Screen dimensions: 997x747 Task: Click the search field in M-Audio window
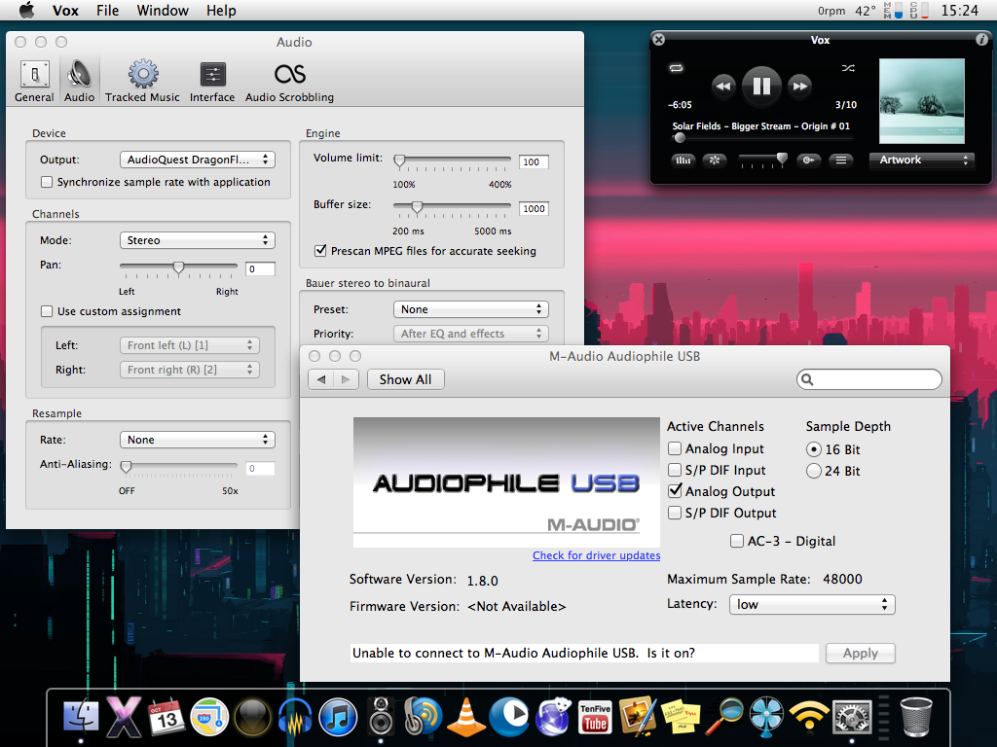[868, 379]
